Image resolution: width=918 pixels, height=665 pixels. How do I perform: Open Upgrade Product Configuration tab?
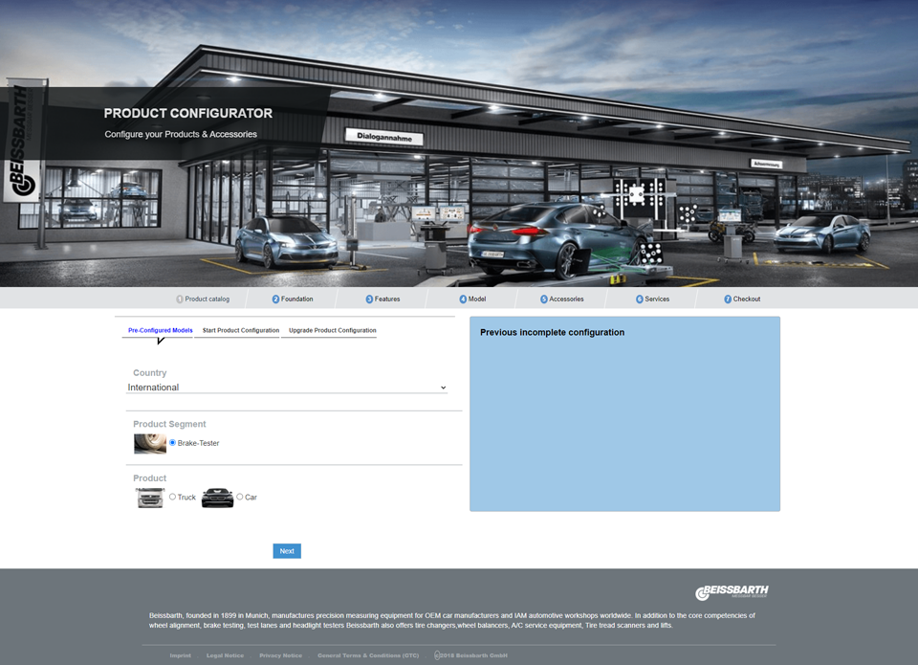click(x=333, y=330)
